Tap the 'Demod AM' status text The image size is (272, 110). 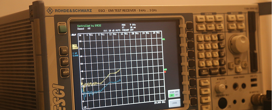[84, 29]
